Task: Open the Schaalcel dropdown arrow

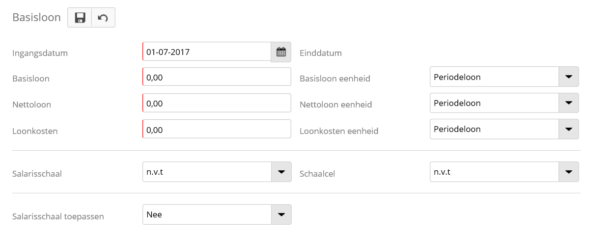Action: tap(569, 172)
